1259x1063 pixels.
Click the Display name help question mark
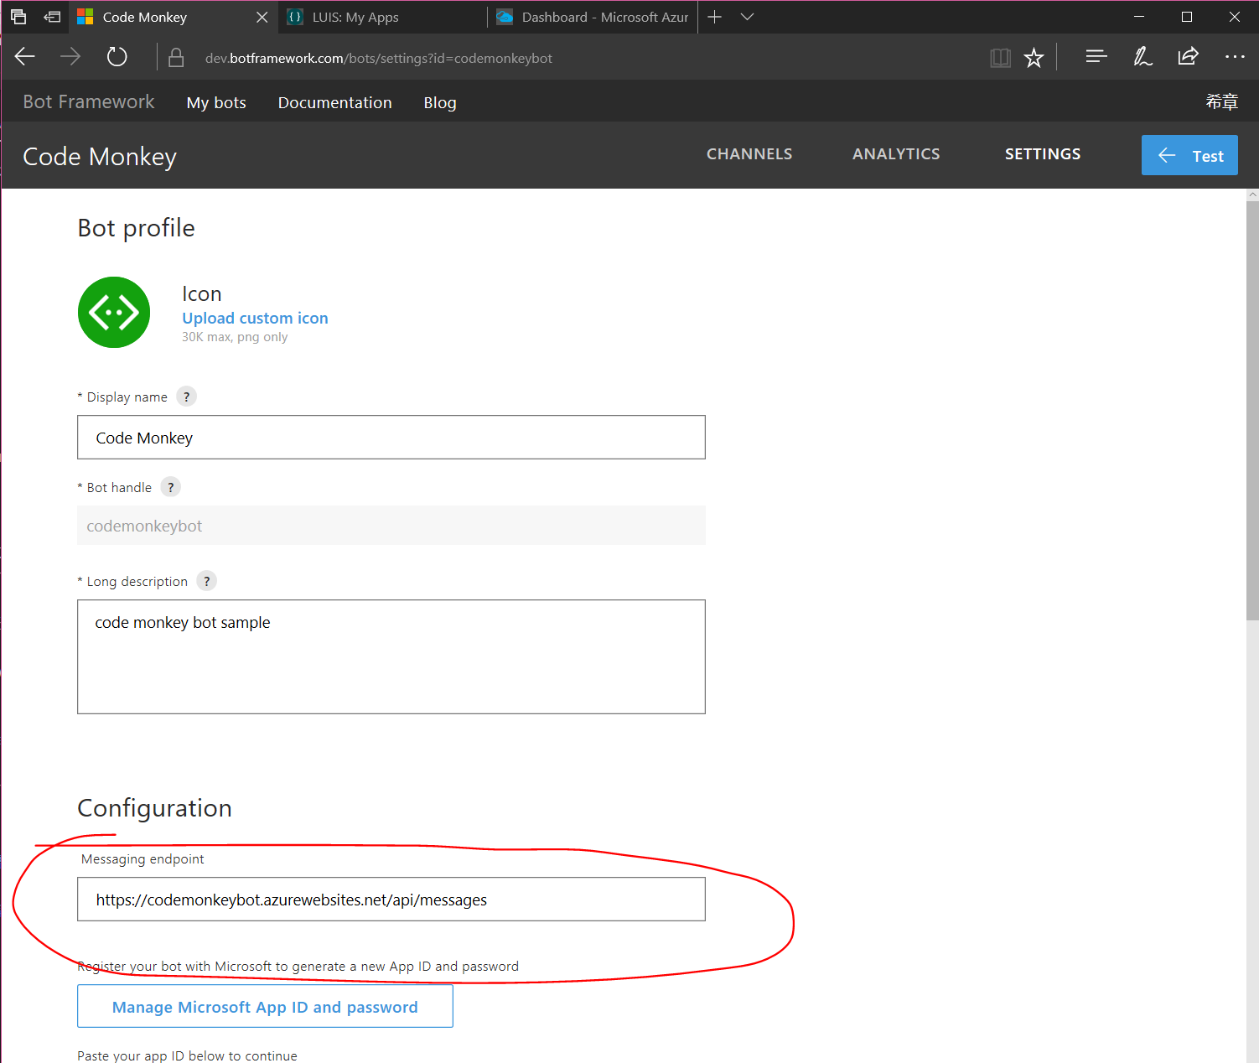click(186, 396)
